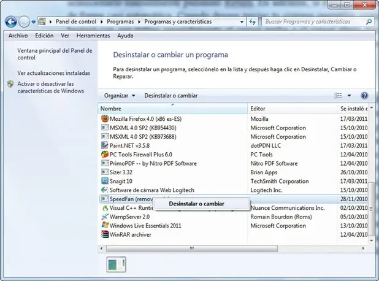The height and width of the screenshot is (281, 379).
Task: Open the recent pages dropdown arrow
Action: pyautogui.click(x=34, y=22)
